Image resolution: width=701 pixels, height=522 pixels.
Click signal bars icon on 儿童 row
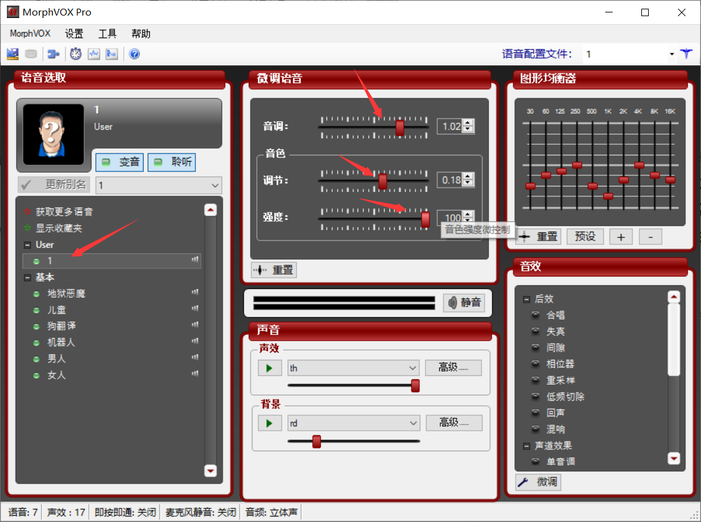click(x=195, y=309)
